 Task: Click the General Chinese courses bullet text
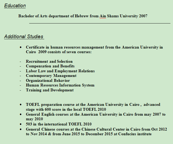click(x=96, y=129)
